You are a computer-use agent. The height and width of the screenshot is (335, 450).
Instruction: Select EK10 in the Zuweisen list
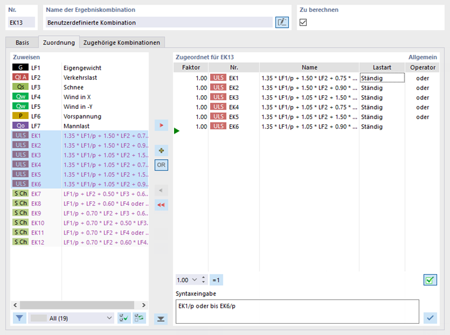(x=79, y=223)
